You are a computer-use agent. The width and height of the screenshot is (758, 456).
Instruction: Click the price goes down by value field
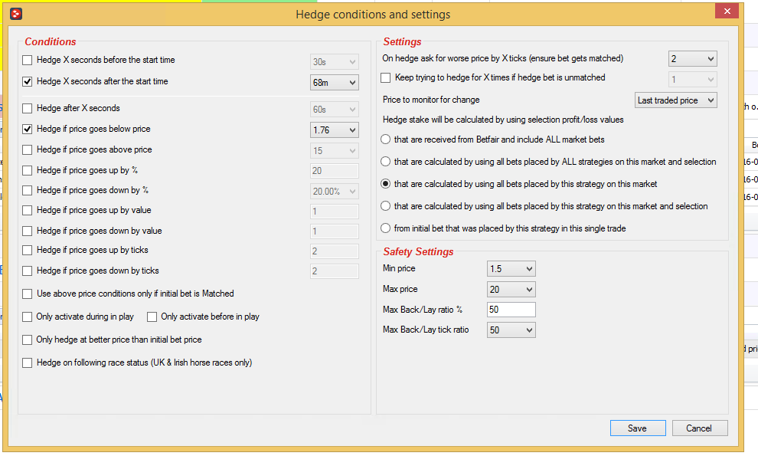pos(335,231)
